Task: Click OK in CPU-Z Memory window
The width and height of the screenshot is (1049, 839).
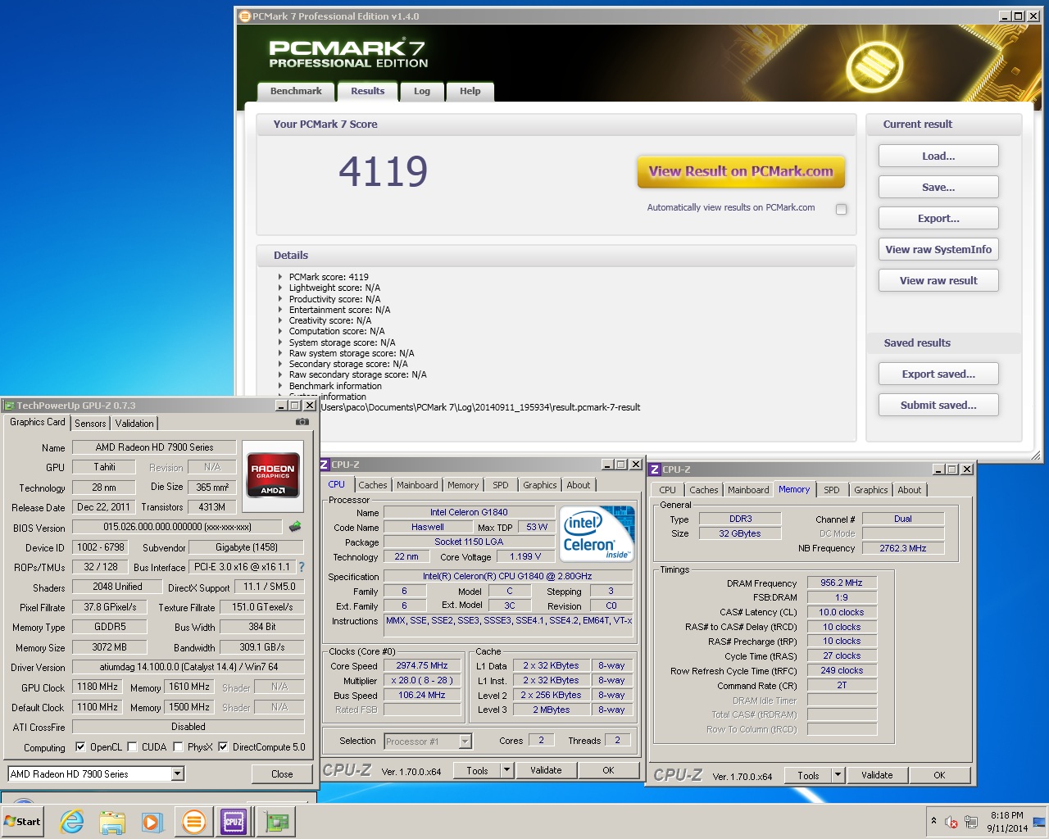Action: pyautogui.click(x=939, y=774)
